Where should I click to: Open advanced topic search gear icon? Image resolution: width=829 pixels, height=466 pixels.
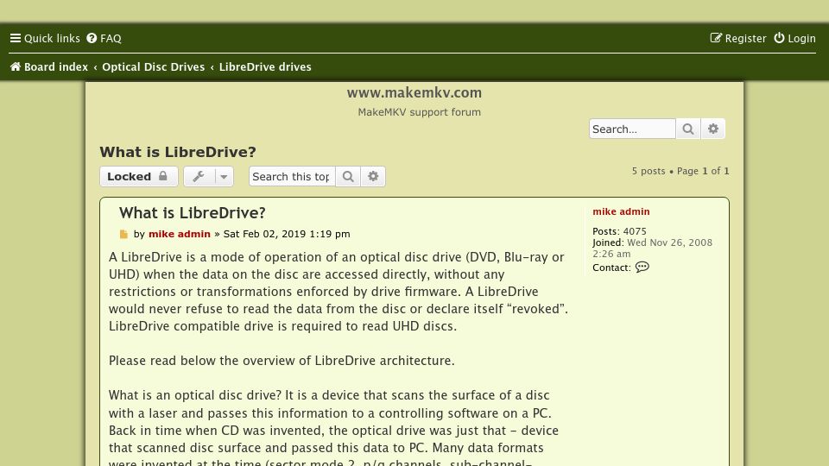tap(373, 176)
